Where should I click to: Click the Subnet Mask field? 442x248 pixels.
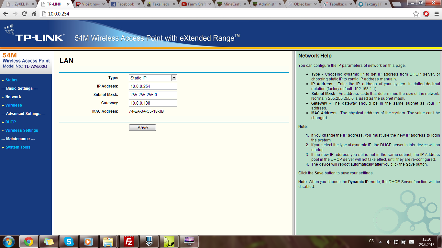[153, 95]
